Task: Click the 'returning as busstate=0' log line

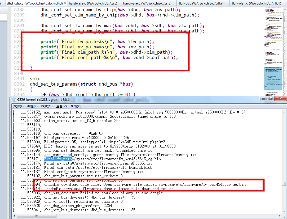Action: (x=83, y=201)
